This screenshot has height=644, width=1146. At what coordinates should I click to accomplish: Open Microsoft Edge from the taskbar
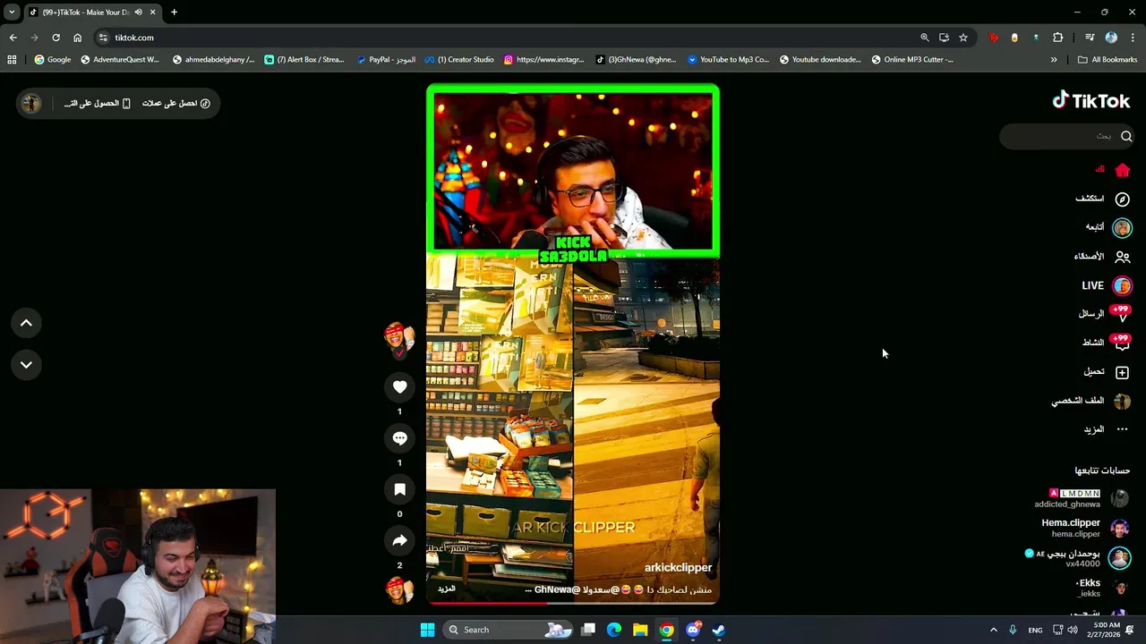[x=614, y=630]
